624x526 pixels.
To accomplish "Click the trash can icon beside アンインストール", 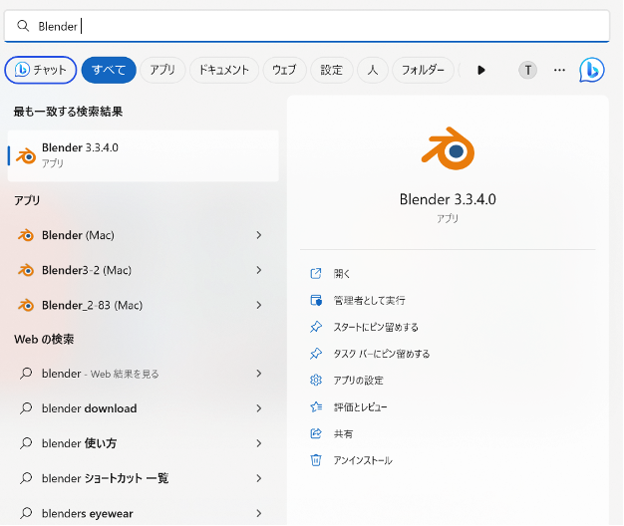I will [316, 460].
